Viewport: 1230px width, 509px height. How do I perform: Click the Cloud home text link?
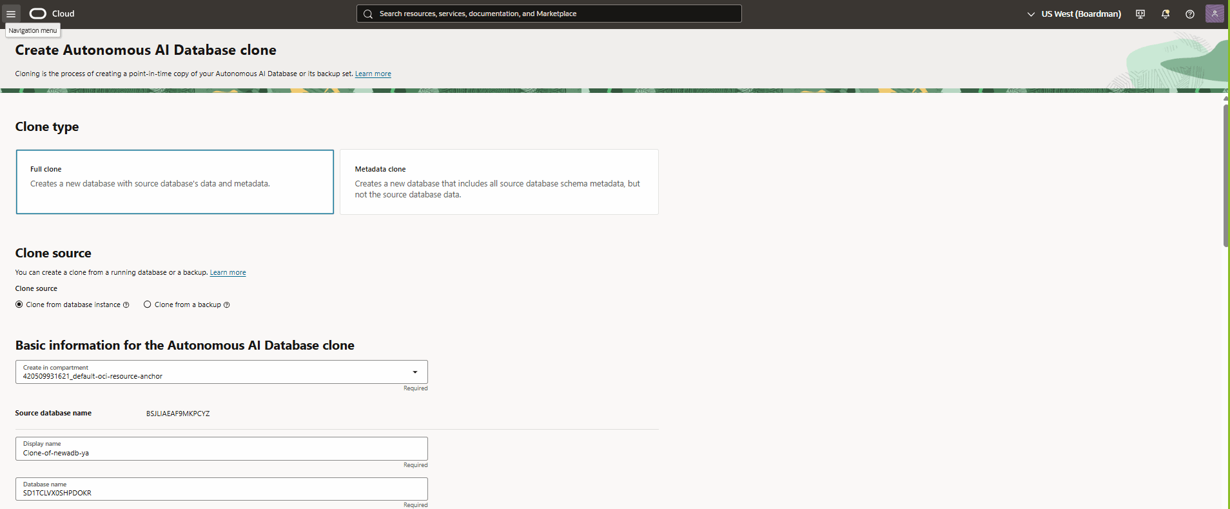(x=63, y=14)
